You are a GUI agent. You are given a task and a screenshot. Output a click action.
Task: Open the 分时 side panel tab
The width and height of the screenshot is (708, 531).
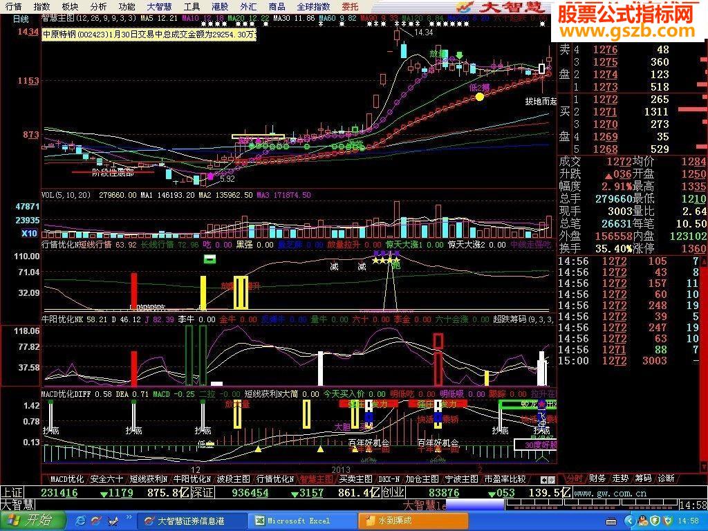[x=575, y=478]
